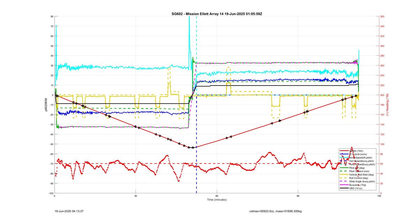The height and width of the screenshot is (217, 419).
Task: Toggle the 'Vehicle Roll Stbd (deg)' legend entry
Action: [x=358, y=175]
